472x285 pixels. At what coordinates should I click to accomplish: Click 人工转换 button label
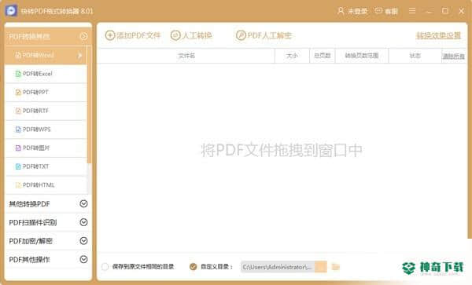[x=197, y=35]
